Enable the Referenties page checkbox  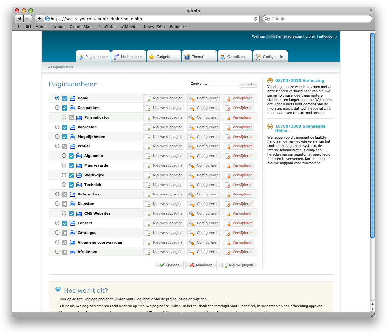click(65, 194)
